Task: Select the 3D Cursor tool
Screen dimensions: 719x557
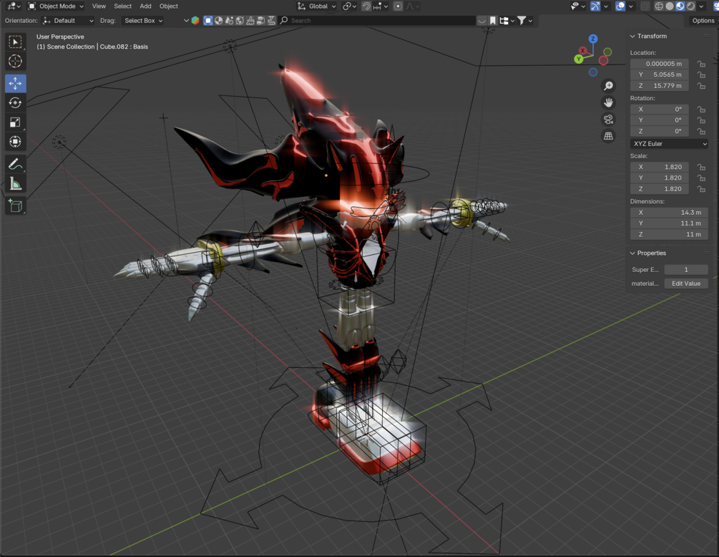Action: (15, 61)
